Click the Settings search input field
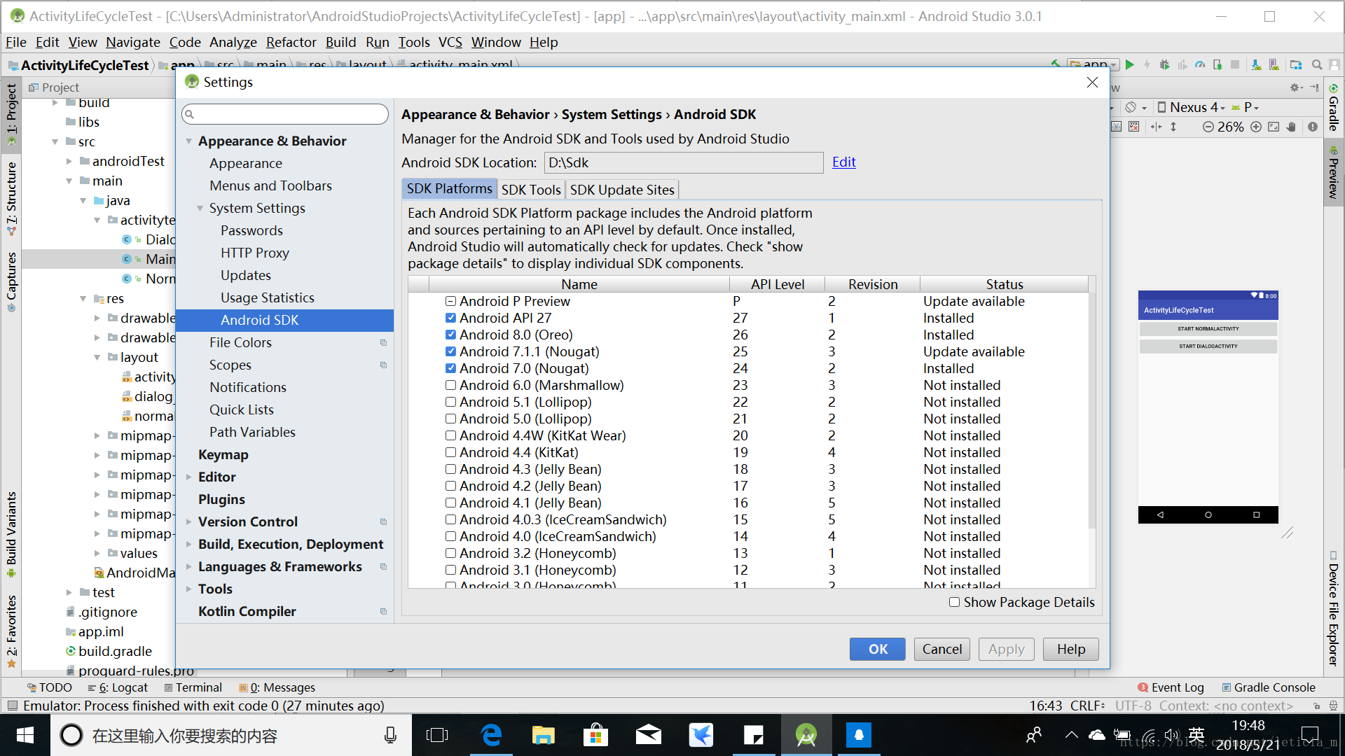This screenshot has width=1345, height=756. [285, 114]
